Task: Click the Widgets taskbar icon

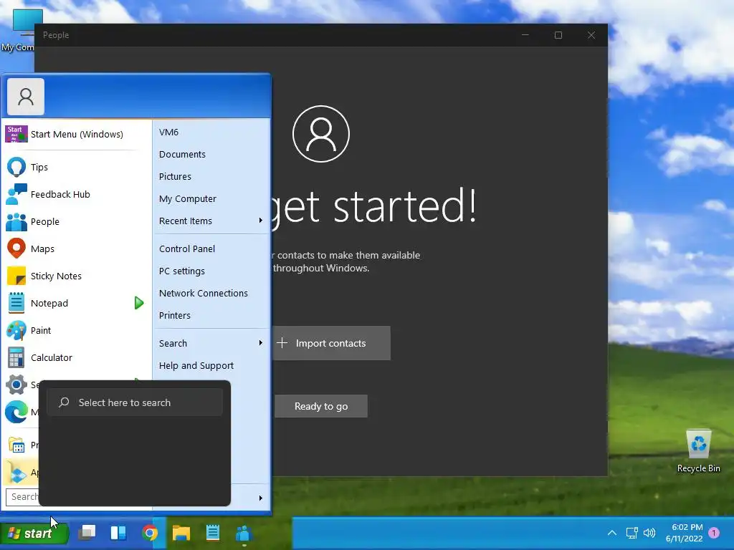Action: click(x=118, y=533)
